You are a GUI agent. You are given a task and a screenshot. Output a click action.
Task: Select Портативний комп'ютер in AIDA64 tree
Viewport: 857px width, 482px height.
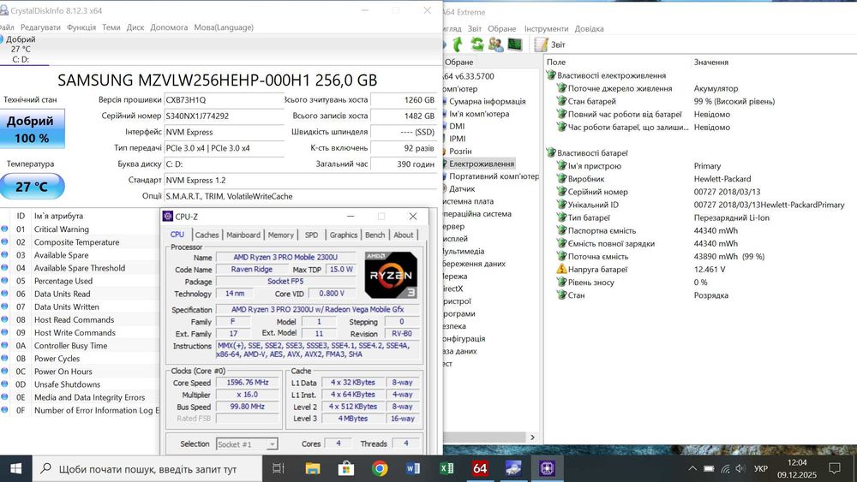494,176
